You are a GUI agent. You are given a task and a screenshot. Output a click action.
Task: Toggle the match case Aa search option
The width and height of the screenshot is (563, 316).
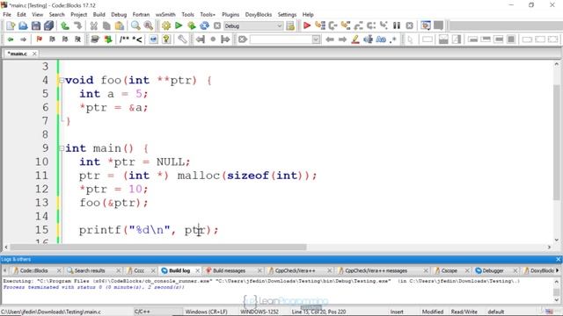click(381, 39)
